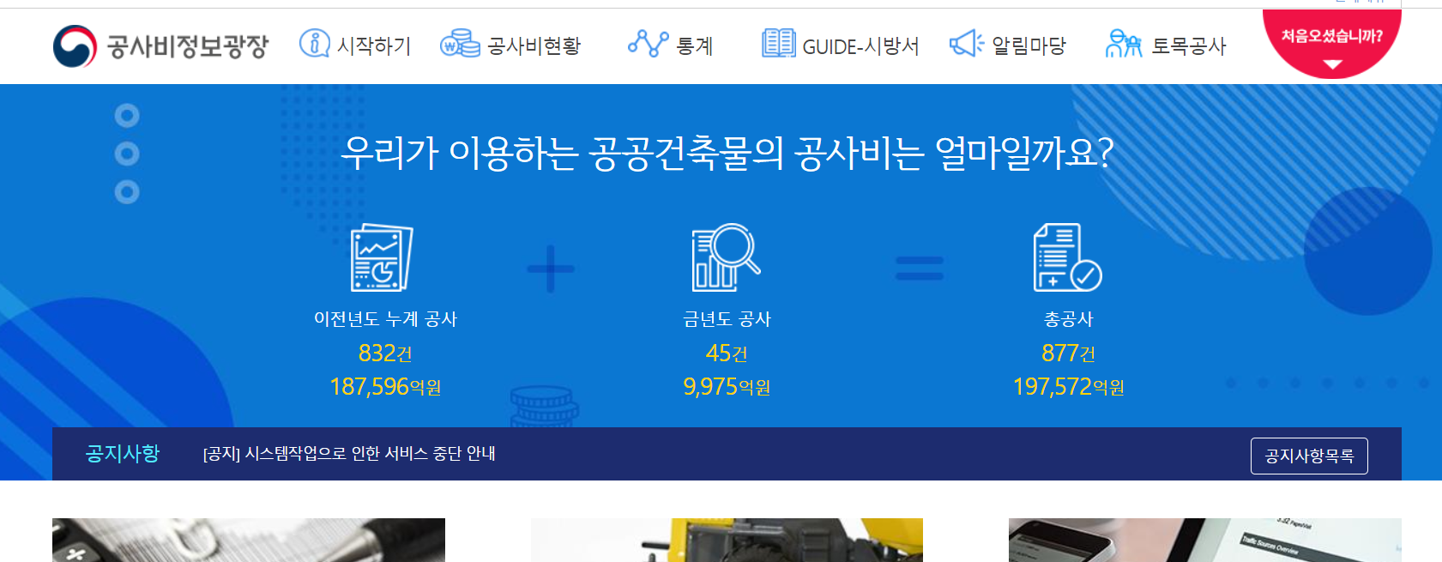Open the yellow construction machine thumbnail

tap(727, 540)
